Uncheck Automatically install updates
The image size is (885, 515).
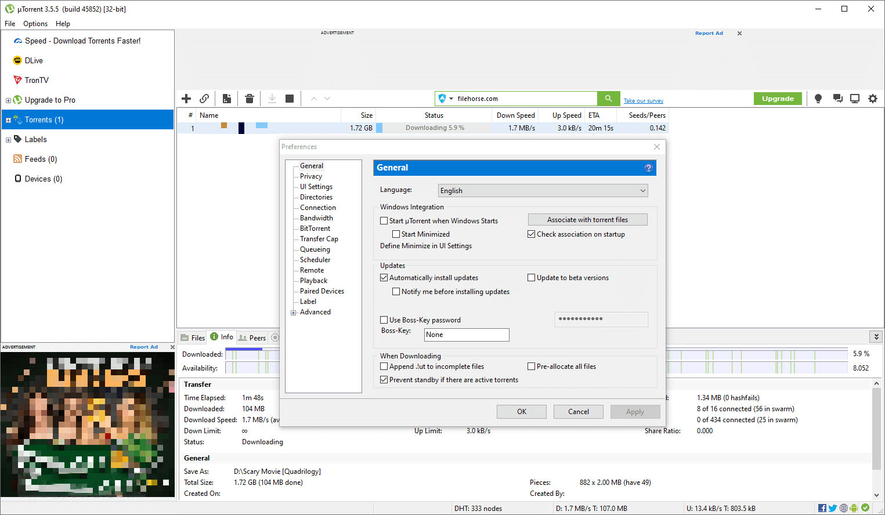(x=384, y=278)
